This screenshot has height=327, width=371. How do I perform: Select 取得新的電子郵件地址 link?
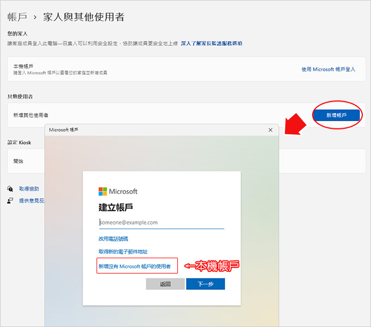(123, 252)
